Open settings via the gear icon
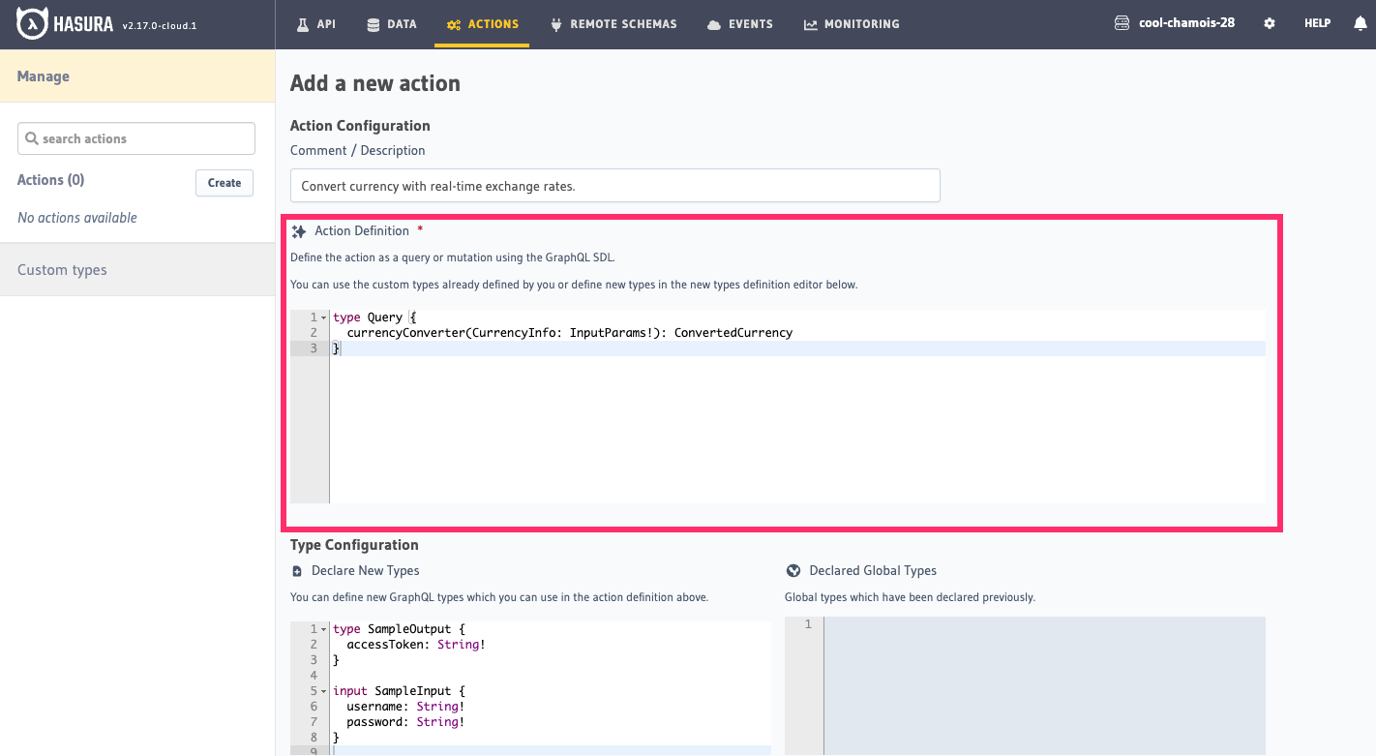The width and height of the screenshot is (1376, 756). [1270, 23]
